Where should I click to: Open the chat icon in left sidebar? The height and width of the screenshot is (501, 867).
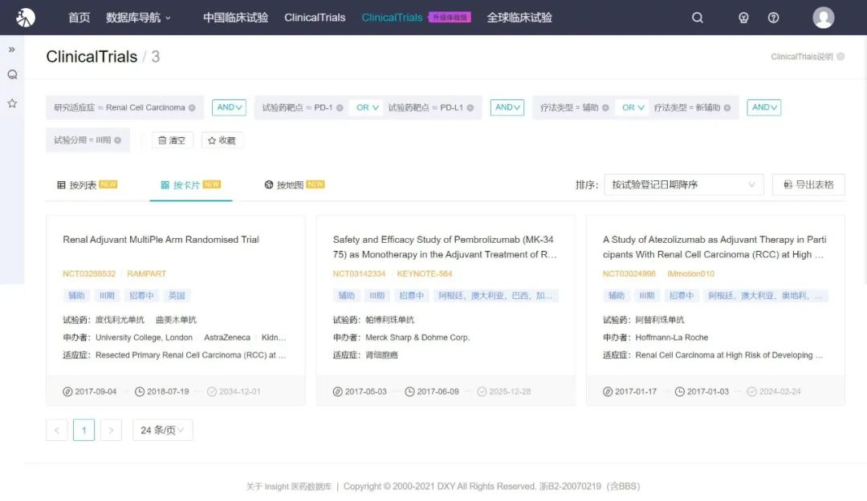click(x=12, y=75)
